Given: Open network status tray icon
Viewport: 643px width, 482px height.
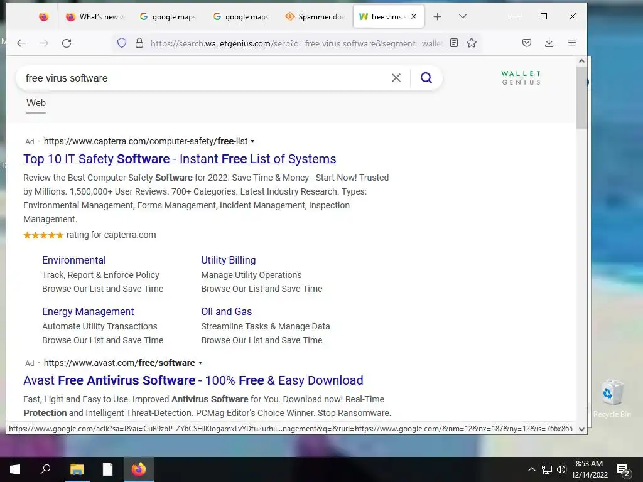Looking at the screenshot, I should point(547,469).
